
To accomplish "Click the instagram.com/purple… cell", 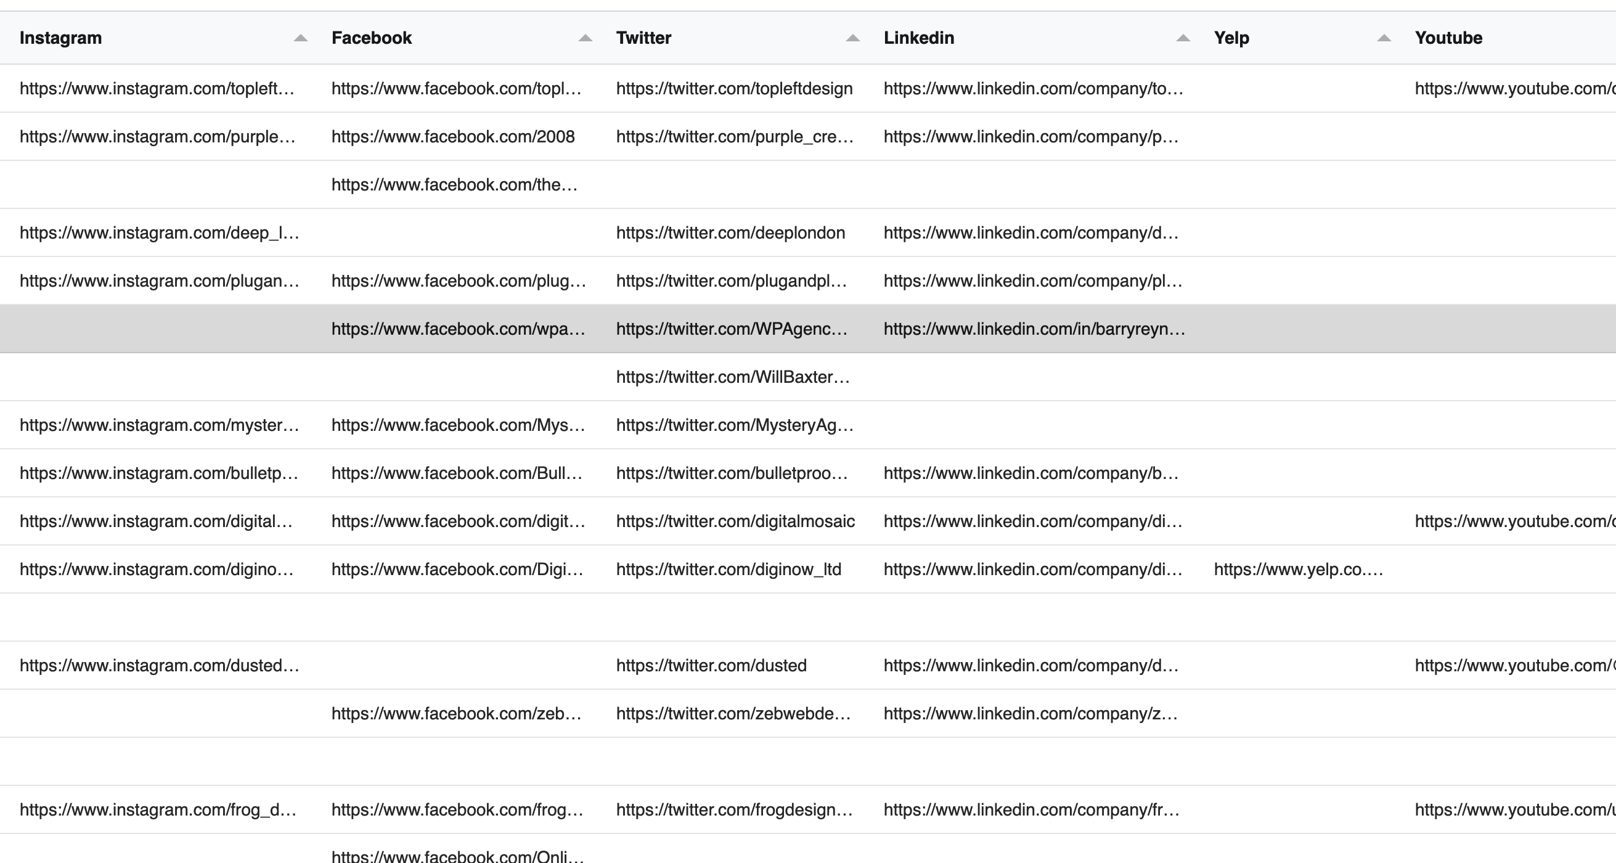I will point(157,137).
